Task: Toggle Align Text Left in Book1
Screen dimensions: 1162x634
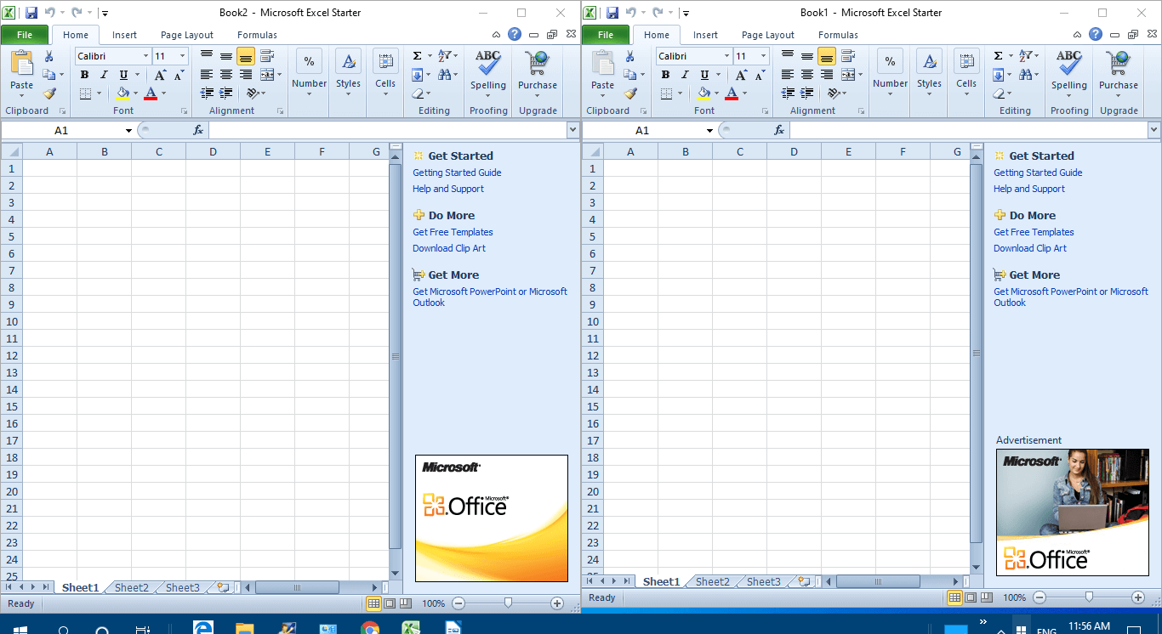Action: [788, 75]
